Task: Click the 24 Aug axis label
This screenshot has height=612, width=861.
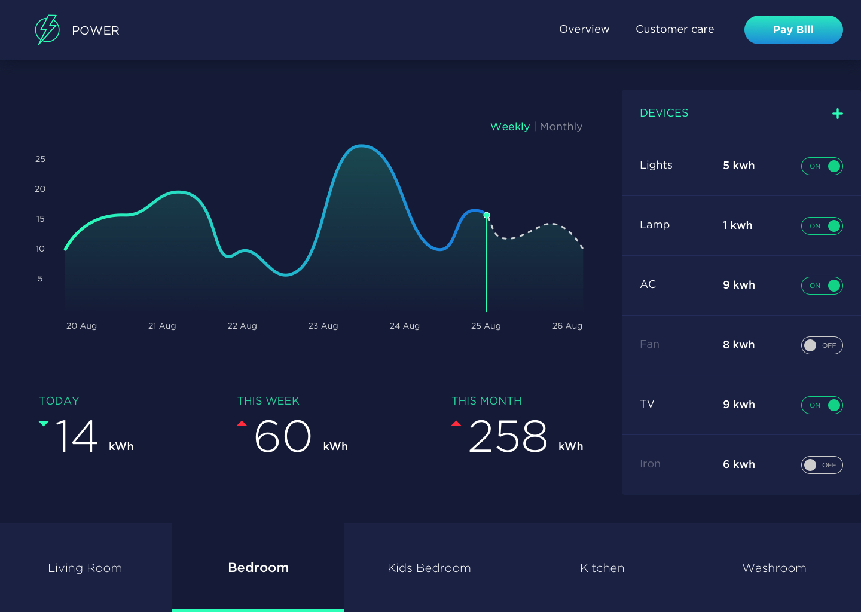Action: (x=405, y=326)
